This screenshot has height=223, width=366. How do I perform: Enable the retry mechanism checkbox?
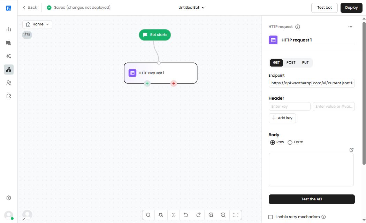pyautogui.click(x=270, y=217)
